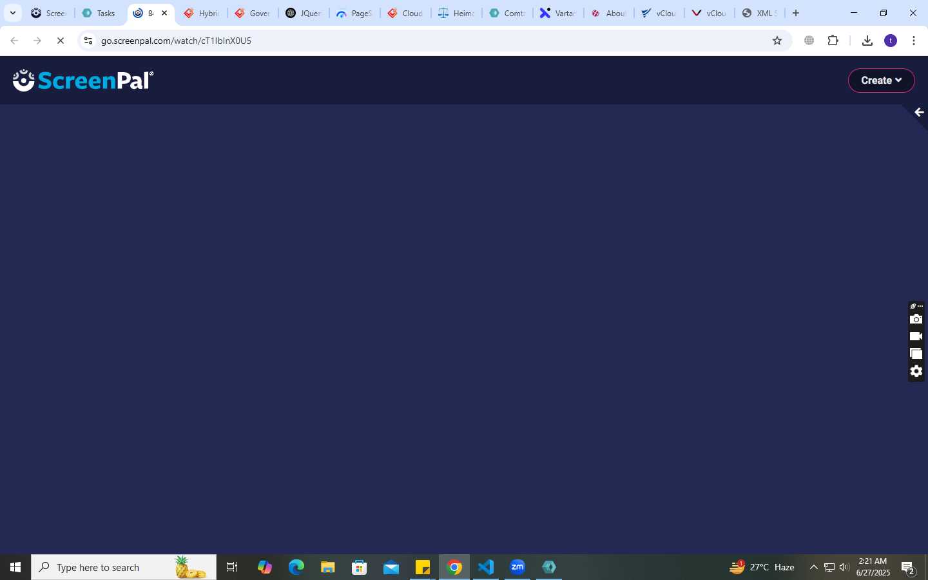
Task: Switch to the Gover tab
Action: (x=253, y=13)
